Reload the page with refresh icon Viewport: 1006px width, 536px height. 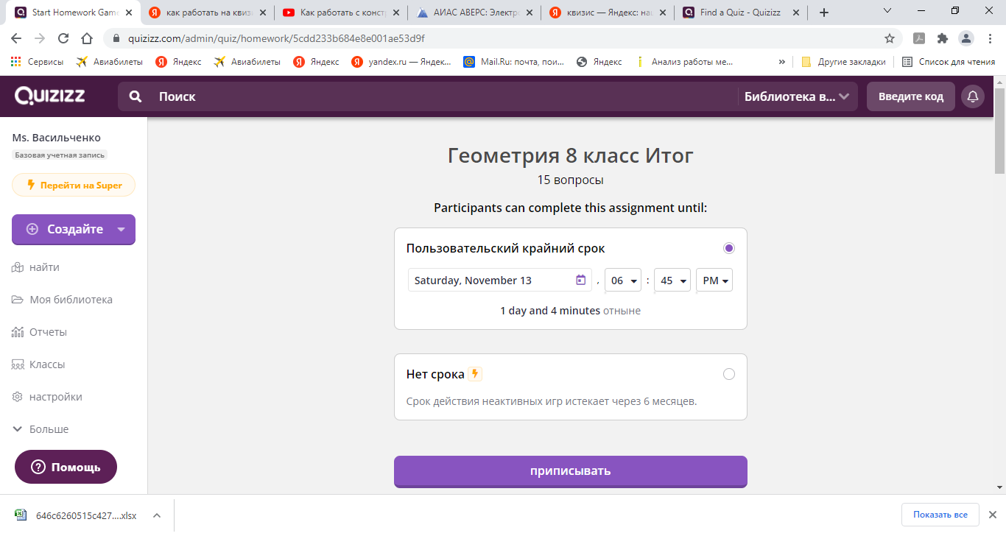(x=63, y=38)
